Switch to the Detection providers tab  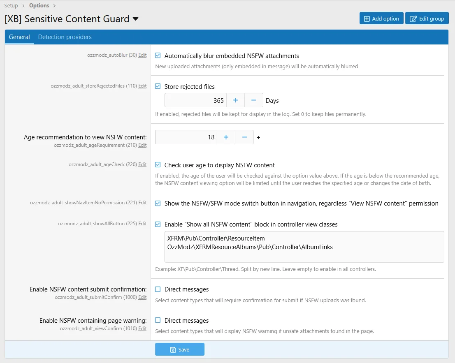point(65,37)
